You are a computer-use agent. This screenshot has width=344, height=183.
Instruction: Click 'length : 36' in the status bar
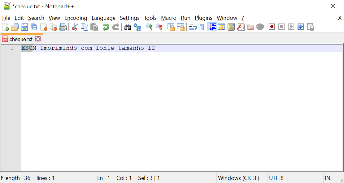(x=17, y=178)
